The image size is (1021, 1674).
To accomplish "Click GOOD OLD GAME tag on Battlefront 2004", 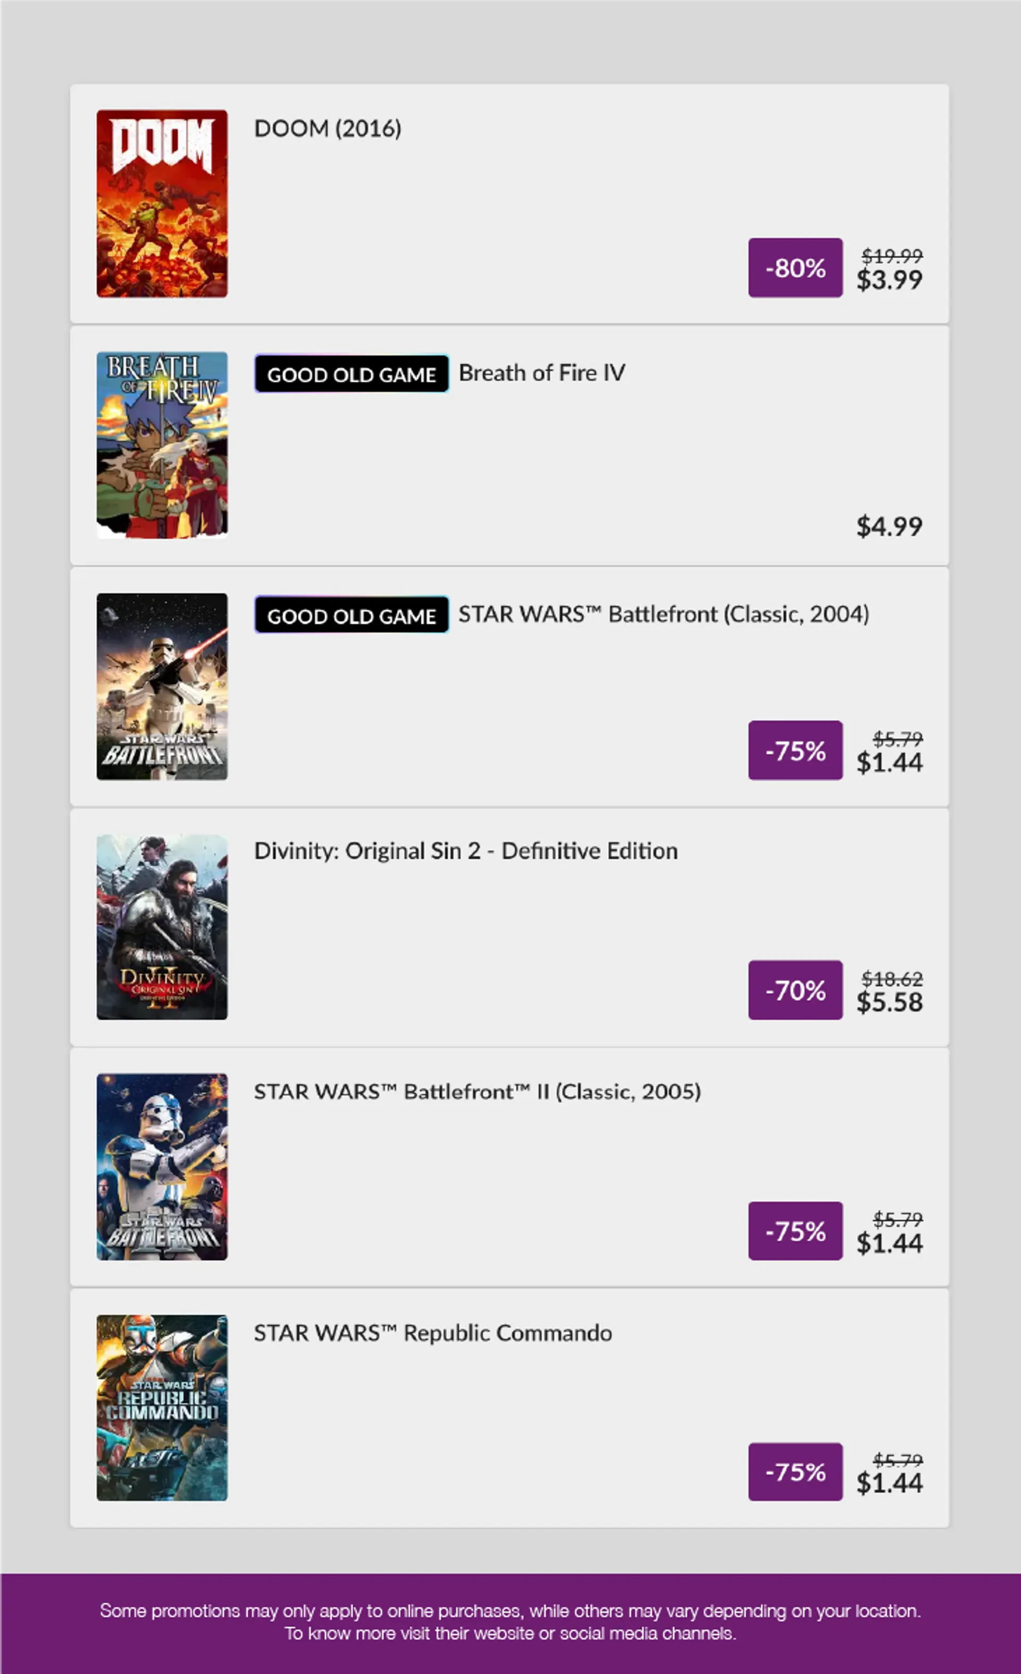I will (x=351, y=615).
